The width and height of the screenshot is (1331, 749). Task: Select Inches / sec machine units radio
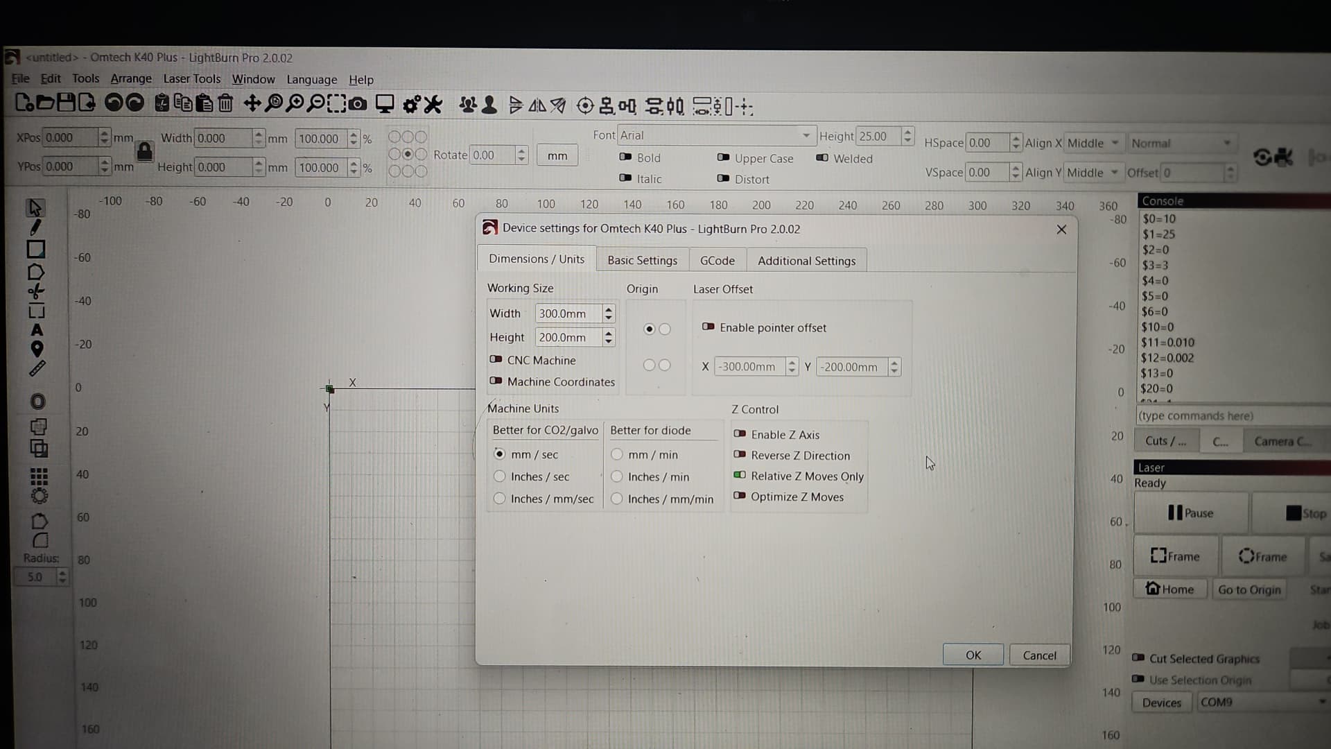point(500,476)
